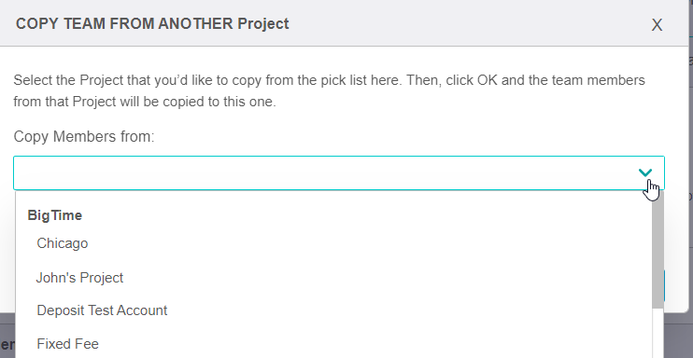This screenshot has width=693, height=358.
Task: Click blank area right of Chicago option
Action: coord(367,243)
